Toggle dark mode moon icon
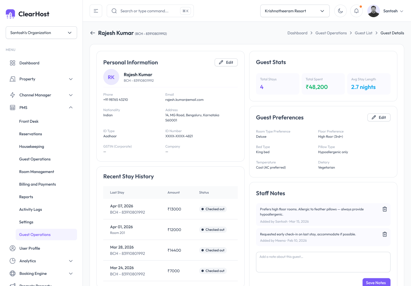This screenshot has height=286, width=411. 341,11
